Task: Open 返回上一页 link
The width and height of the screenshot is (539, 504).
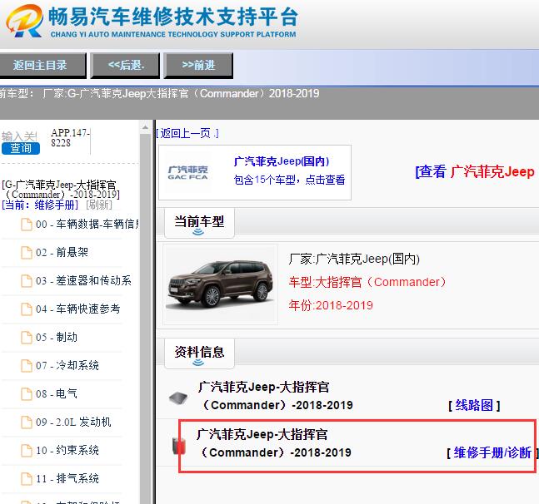Action: coord(187,133)
